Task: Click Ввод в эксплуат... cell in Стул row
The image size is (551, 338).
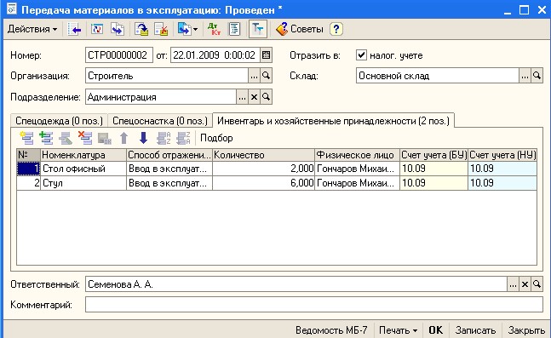Action: [169, 183]
